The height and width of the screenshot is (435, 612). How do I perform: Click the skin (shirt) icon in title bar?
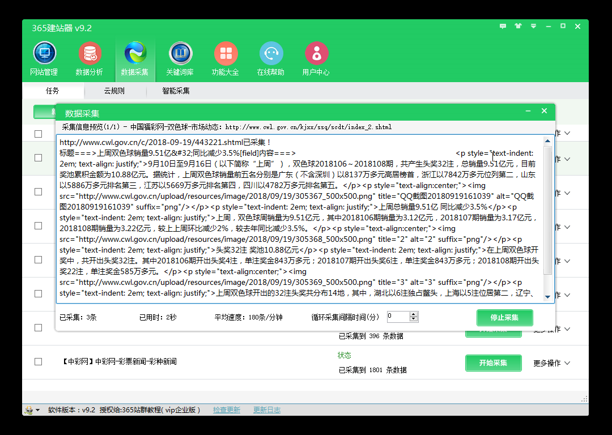[518, 26]
